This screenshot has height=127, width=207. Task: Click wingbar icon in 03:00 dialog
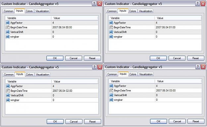tap(111, 100)
